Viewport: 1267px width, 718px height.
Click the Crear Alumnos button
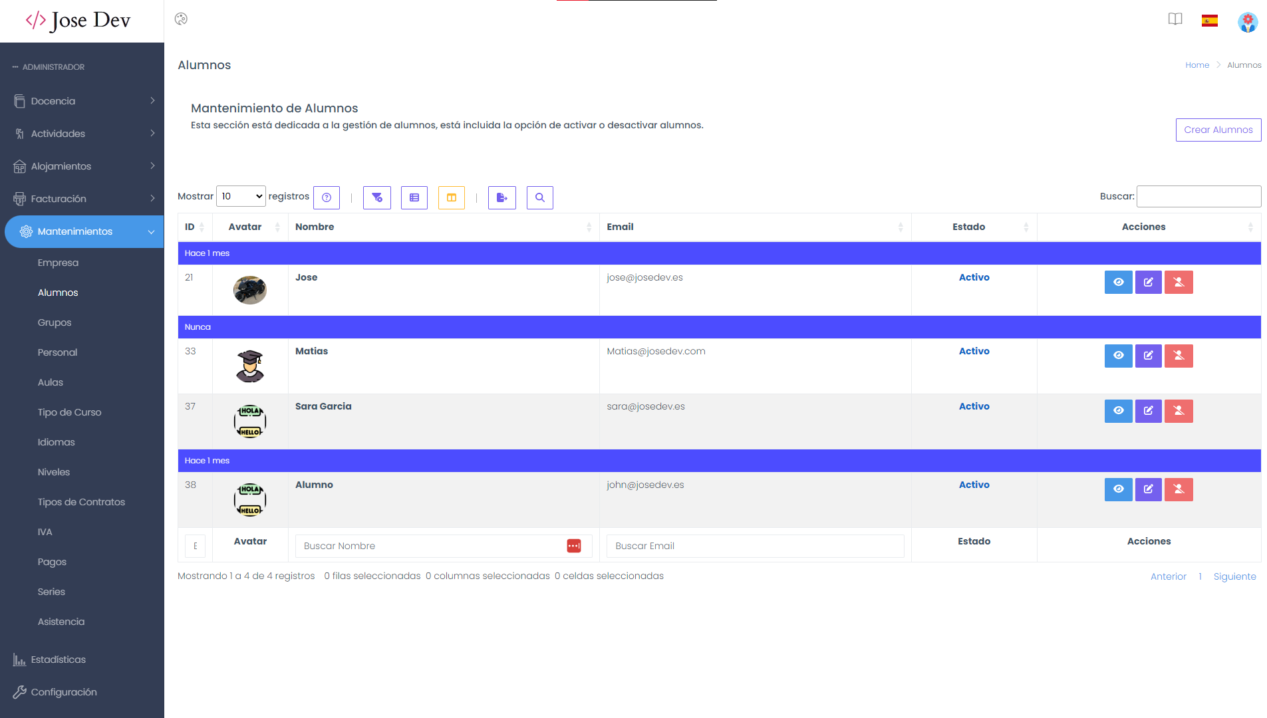pyautogui.click(x=1218, y=130)
